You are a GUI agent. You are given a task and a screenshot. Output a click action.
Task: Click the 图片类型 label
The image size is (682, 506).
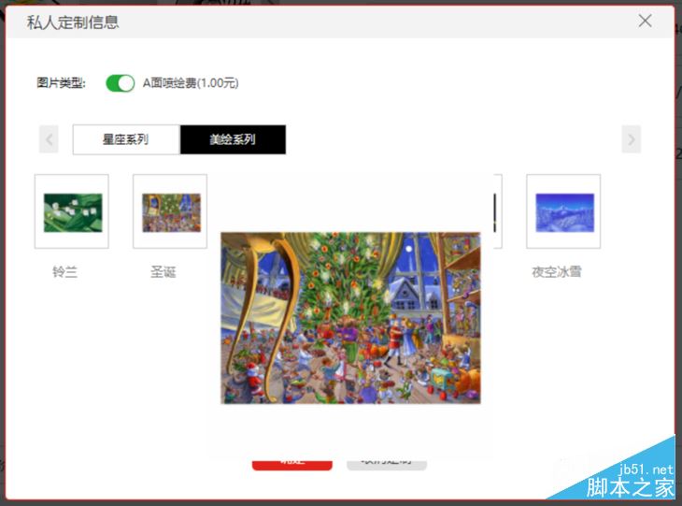click(61, 82)
